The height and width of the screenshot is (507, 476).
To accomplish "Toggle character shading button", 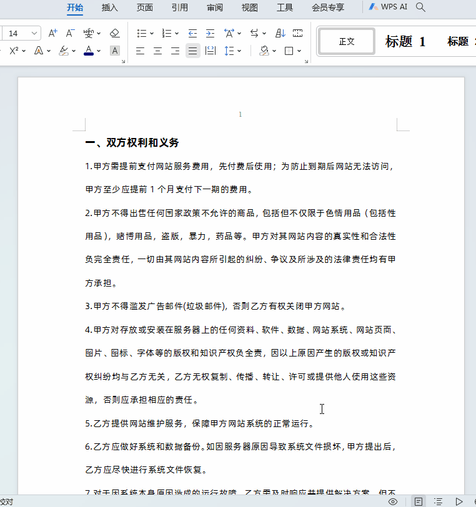I will [x=114, y=51].
